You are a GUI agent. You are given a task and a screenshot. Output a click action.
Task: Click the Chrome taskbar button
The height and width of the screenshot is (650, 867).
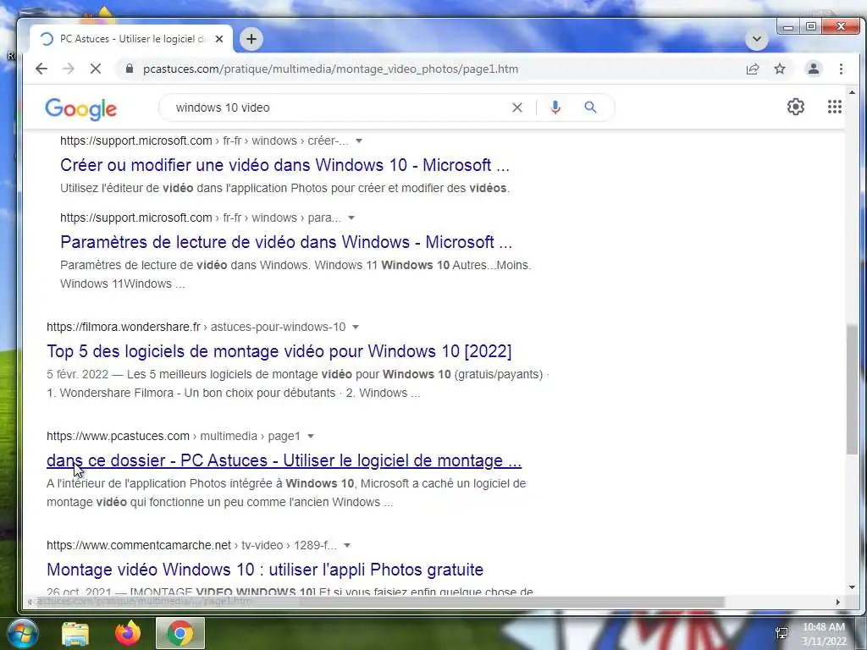180,633
